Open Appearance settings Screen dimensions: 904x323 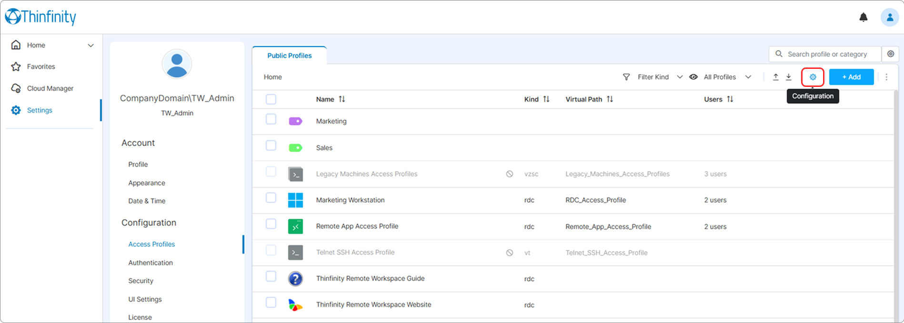147,183
